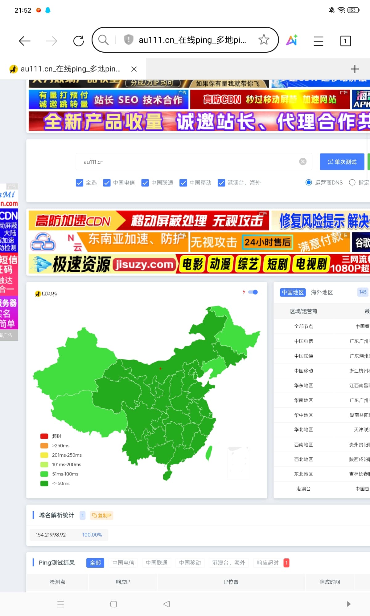Open the AI assistant icon
The image size is (370, 616).
point(292,40)
